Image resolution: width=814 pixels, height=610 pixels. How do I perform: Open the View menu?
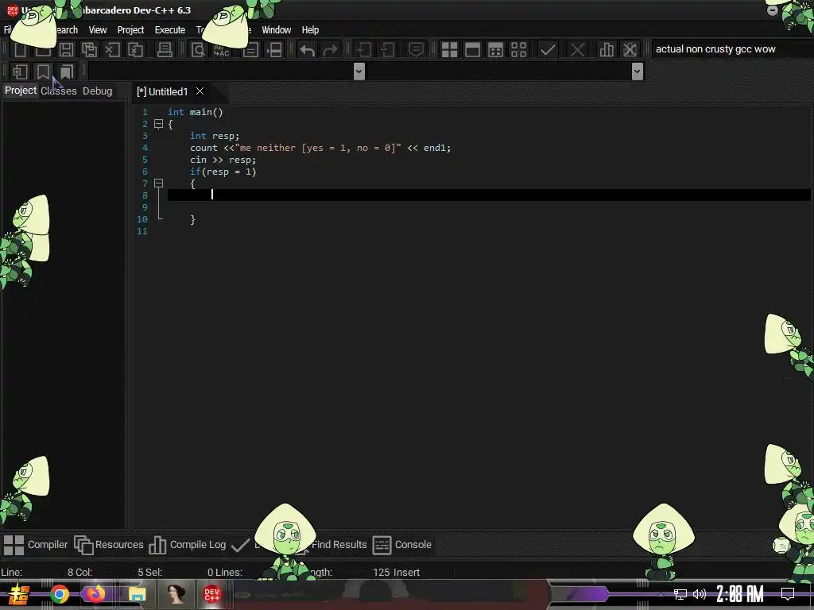coord(97,30)
